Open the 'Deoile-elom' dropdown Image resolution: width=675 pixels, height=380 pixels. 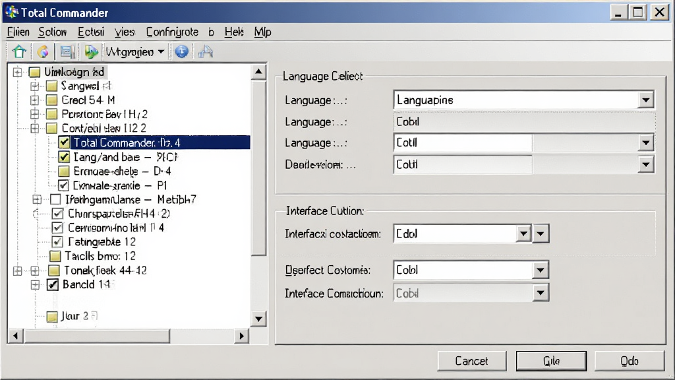tap(646, 164)
